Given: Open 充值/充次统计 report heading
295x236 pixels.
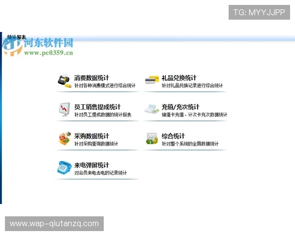Looking at the screenshot, I should (180, 107).
